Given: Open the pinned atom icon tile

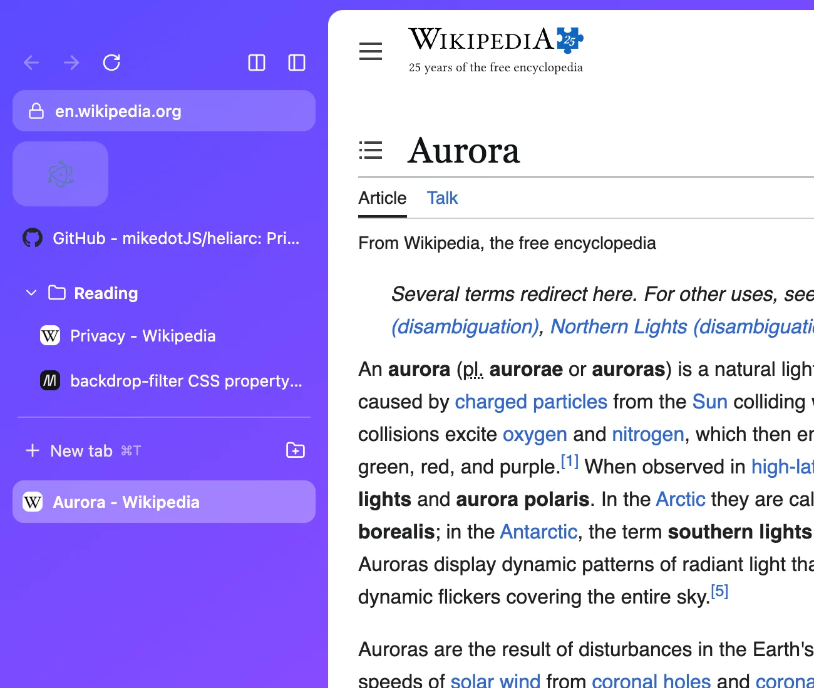Looking at the screenshot, I should (x=61, y=174).
